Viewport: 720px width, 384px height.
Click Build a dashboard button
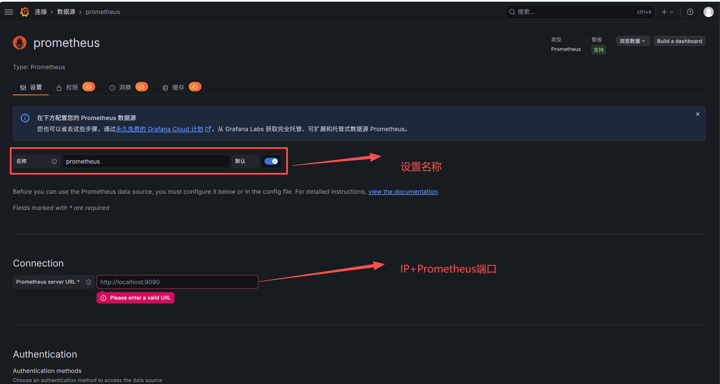pyautogui.click(x=679, y=41)
